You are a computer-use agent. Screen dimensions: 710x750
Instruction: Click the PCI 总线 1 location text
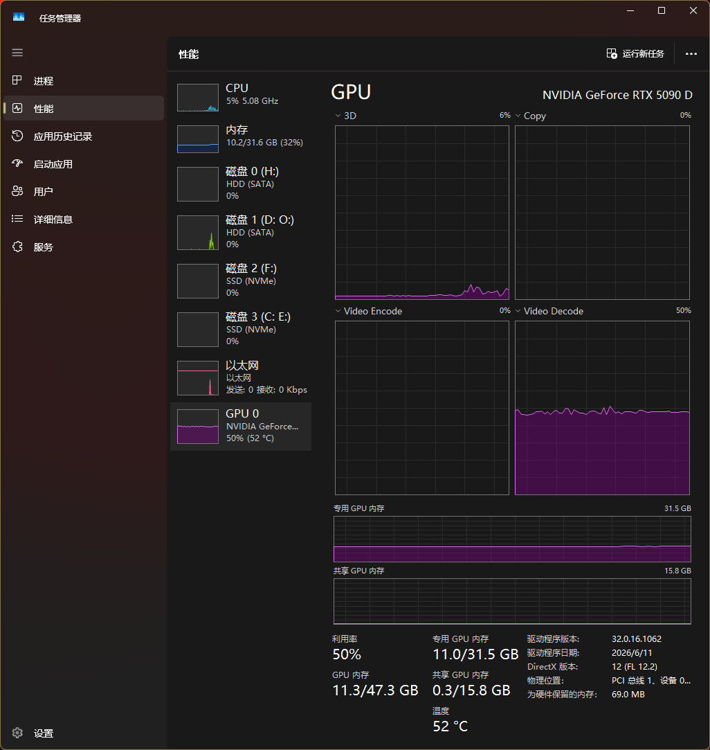click(650, 681)
